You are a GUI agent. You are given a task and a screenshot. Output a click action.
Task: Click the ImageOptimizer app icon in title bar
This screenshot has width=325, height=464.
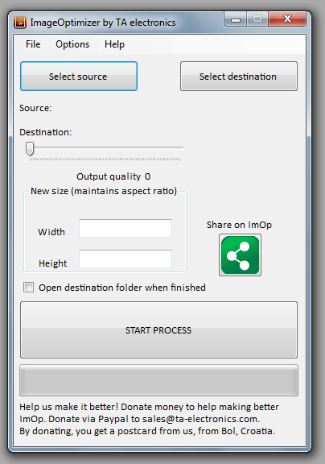pyautogui.click(x=20, y=23)
